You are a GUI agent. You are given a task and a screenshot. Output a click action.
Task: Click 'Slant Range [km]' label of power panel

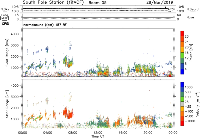(7, 53)
